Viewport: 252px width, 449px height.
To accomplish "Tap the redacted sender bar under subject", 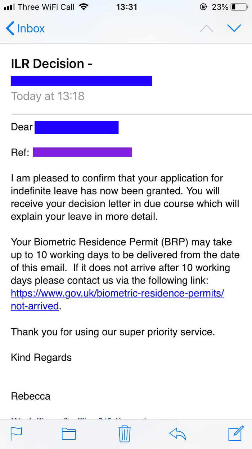I will pos(81,81).
